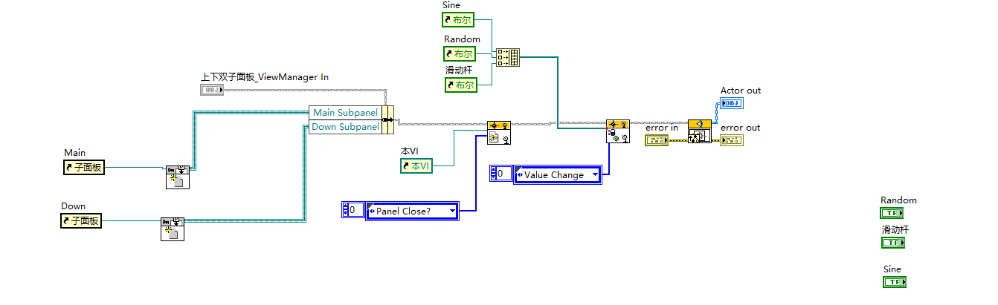The width and height of the screenshot is (998, 305).
Task: Open the Panel Close? event dropdown
Action: pos(413,211)
